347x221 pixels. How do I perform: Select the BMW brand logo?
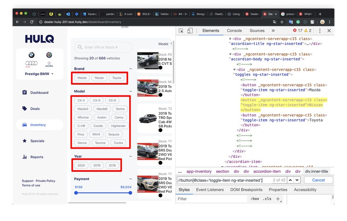tap(31, 55)
